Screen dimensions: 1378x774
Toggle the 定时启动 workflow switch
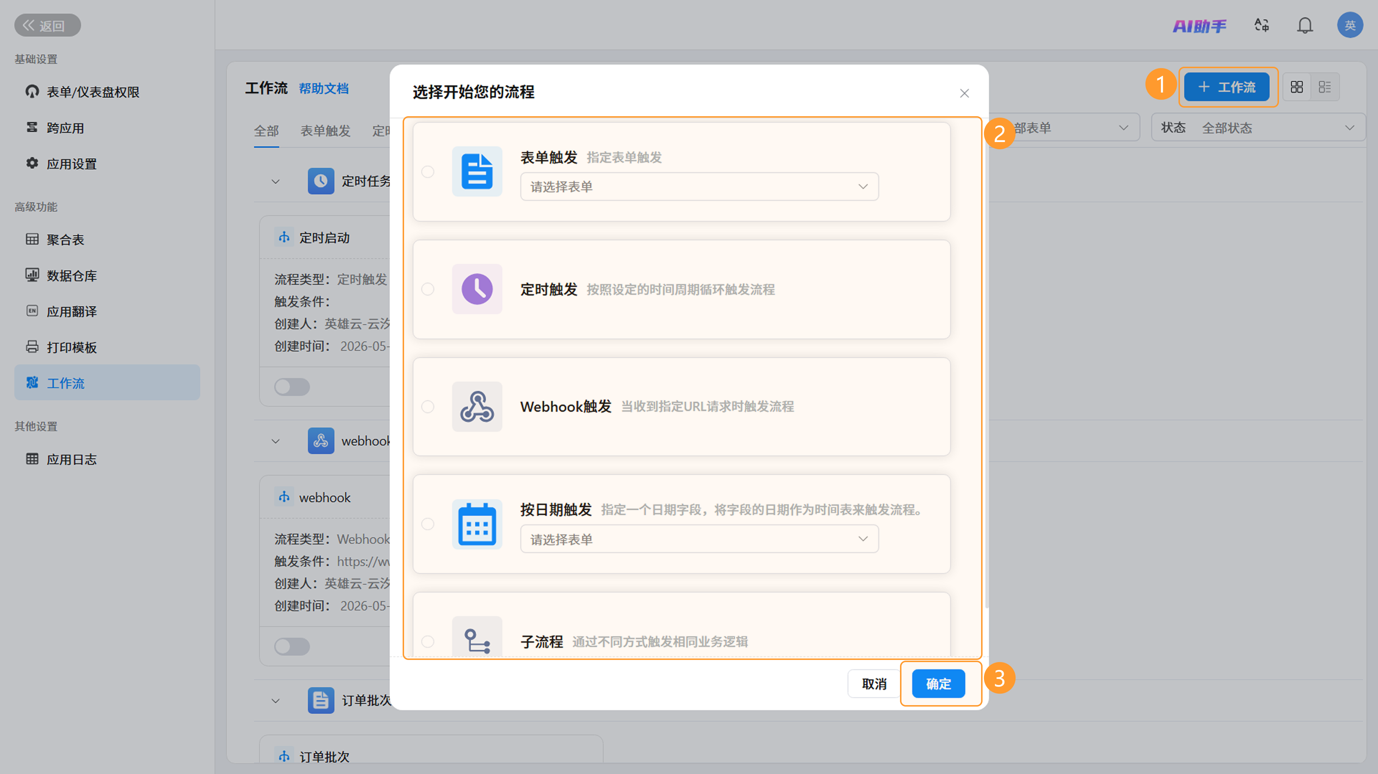[292, 387]
